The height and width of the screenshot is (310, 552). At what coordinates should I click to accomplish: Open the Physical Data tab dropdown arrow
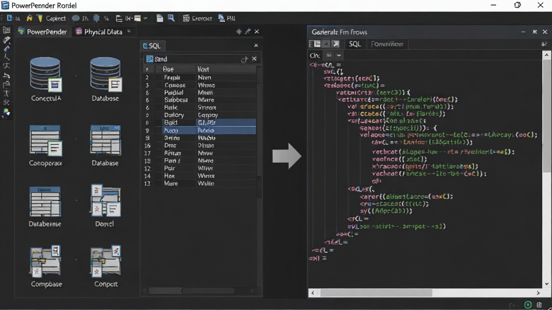pos(129,31)
